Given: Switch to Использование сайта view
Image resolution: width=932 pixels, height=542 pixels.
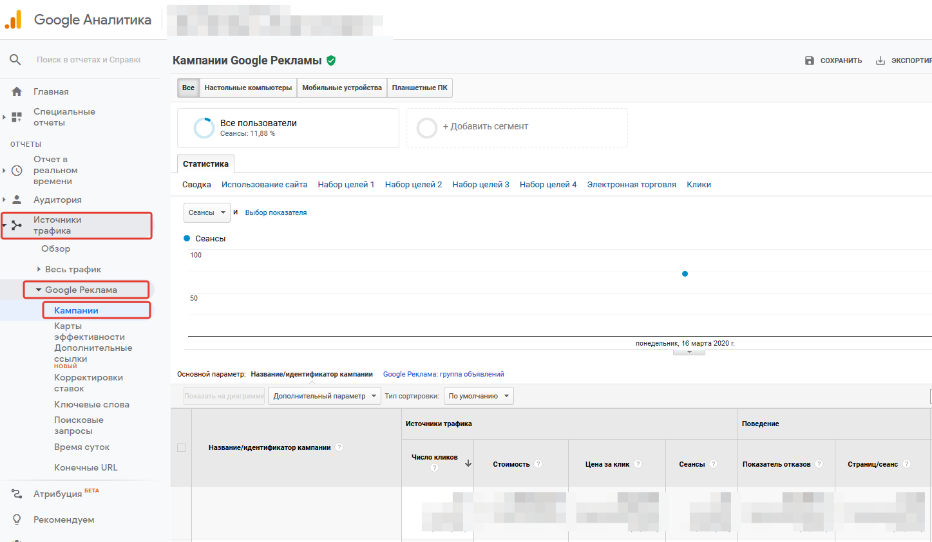Looking at the screenshot, I should [x=265, y=185].
